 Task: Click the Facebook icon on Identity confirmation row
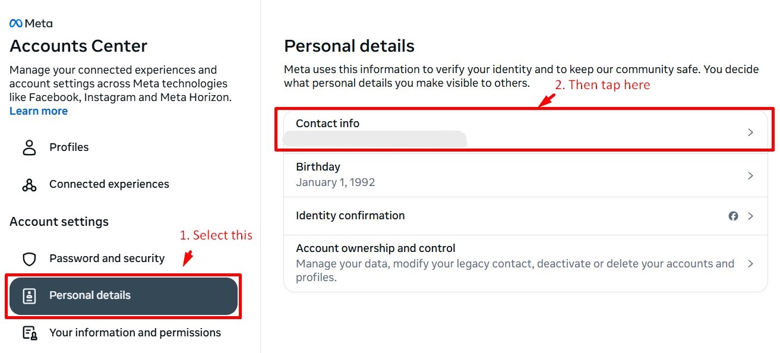733,216
